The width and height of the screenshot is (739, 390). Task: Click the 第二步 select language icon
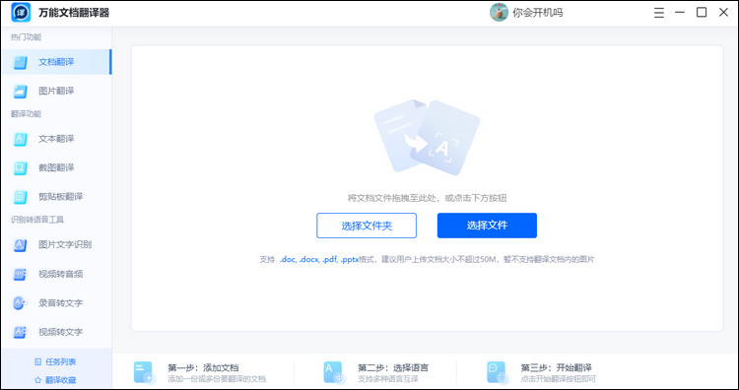(334, 372)
